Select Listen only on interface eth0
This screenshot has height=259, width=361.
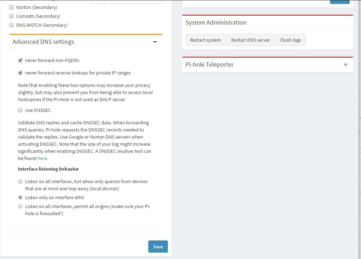pos(20,197)
